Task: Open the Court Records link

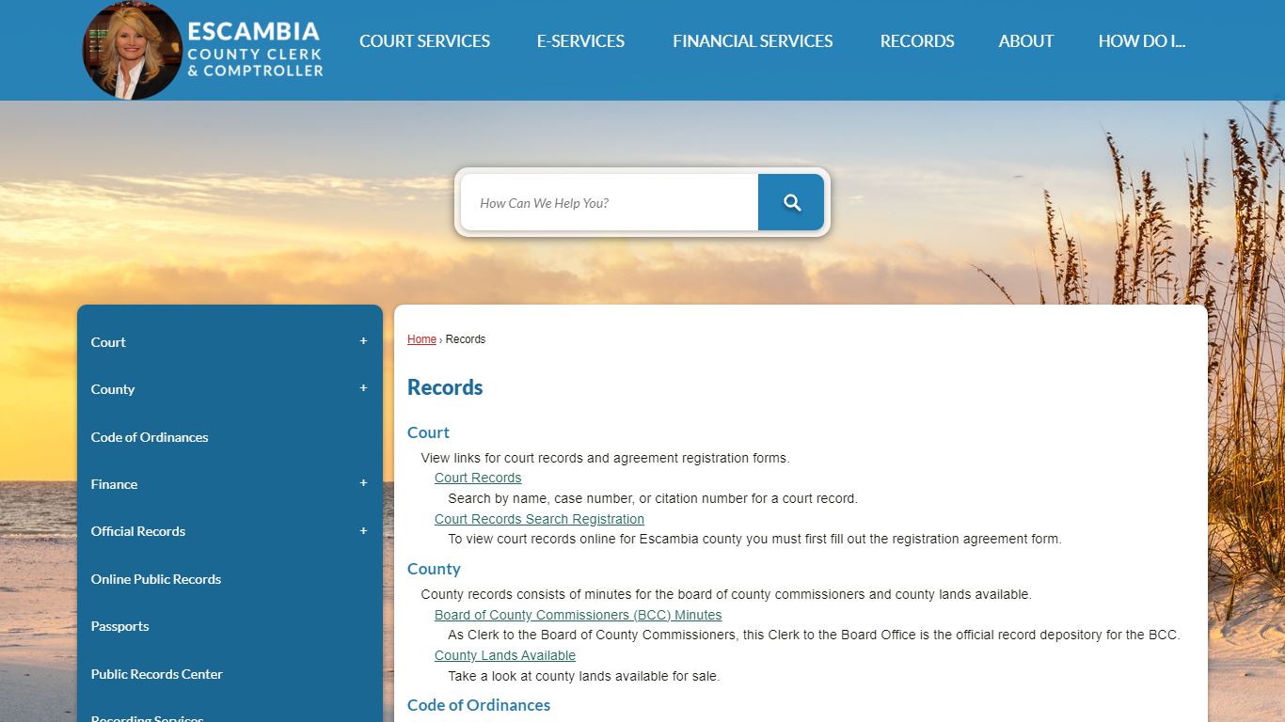Action: tap(478, 478)
